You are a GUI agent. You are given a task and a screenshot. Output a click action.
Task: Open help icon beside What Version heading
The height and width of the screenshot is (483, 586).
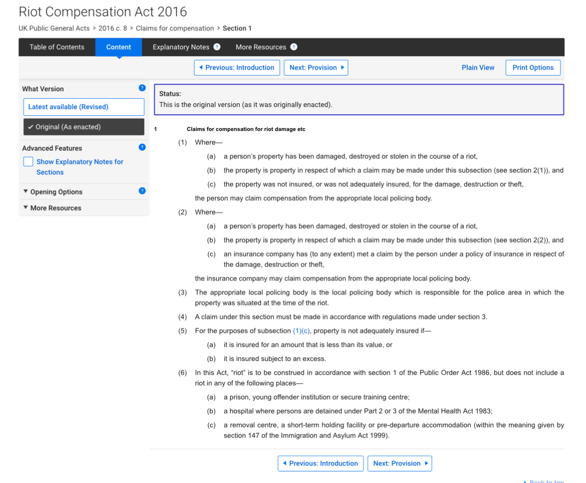(142, 88)
